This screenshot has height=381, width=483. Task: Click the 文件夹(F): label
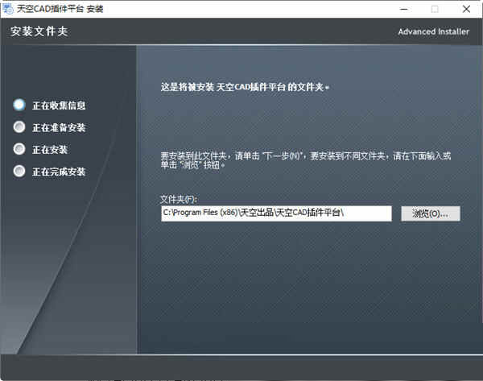[x=179, y=200]
